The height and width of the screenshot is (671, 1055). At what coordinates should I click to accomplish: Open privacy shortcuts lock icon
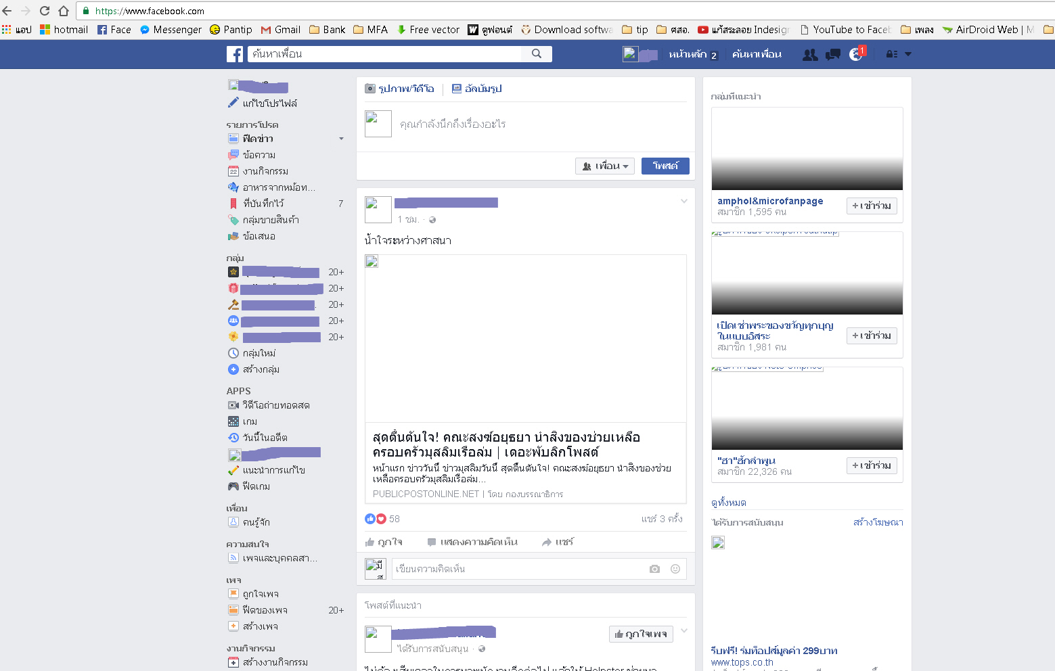point(892,54)
